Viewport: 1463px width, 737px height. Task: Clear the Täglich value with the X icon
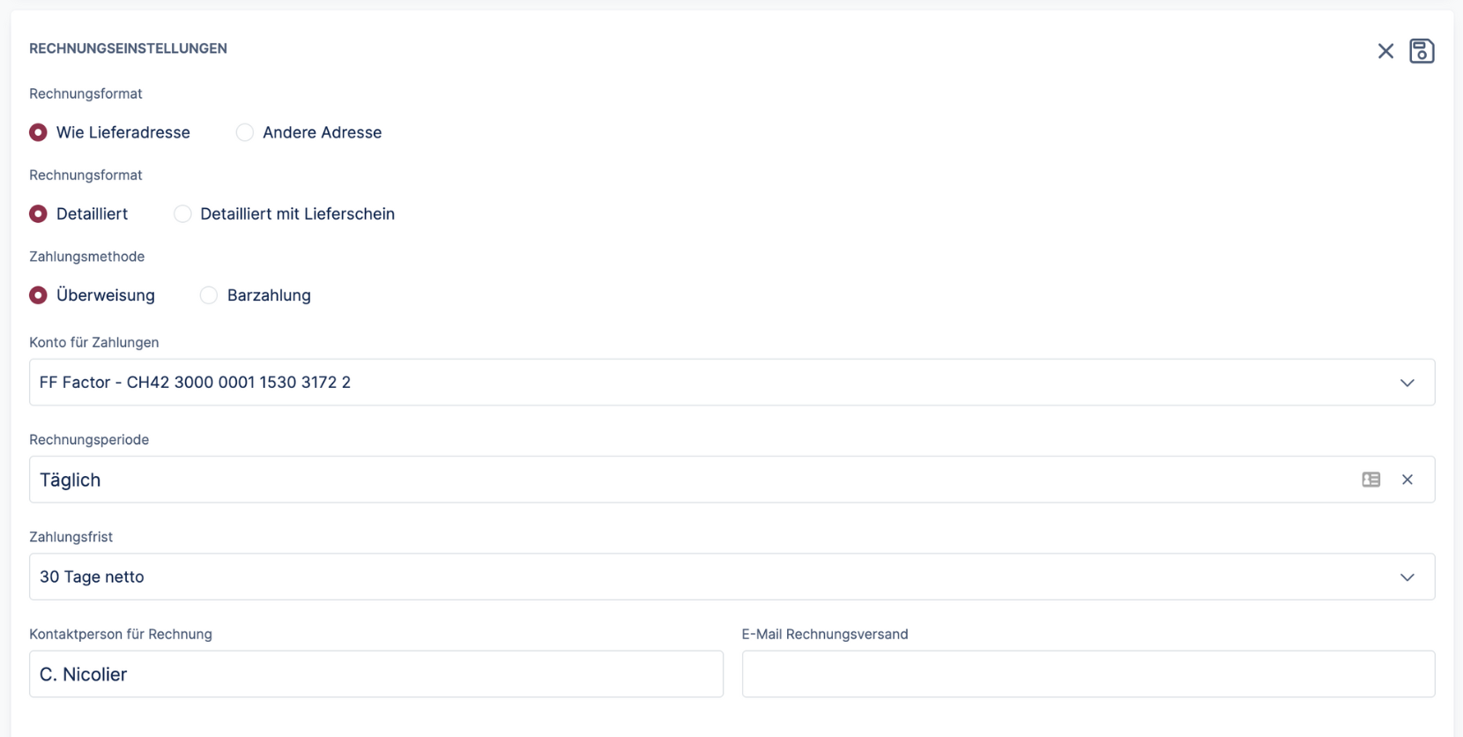coord(1407,480)
